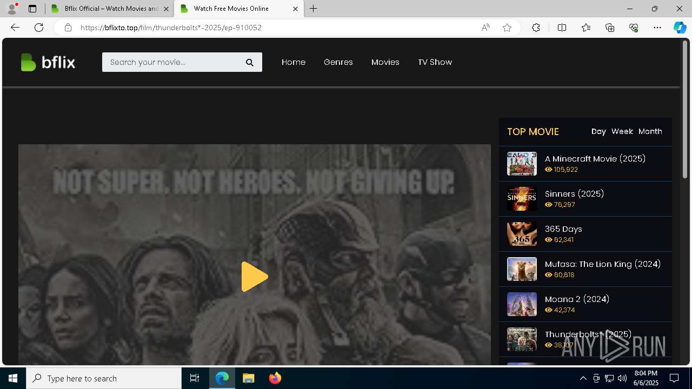Open Microsoft Edge from the taskbar
Screen dimensions: 692x389
coord(222,378)
